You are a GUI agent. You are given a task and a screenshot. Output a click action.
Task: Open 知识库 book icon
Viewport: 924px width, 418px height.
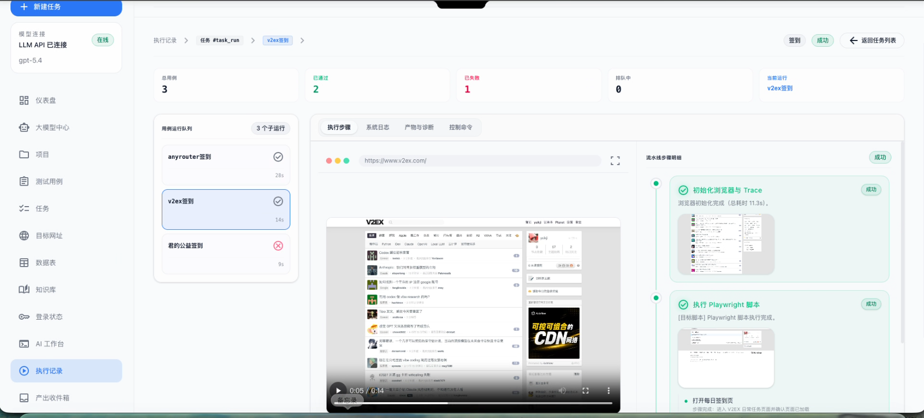[x=24, y=290]
